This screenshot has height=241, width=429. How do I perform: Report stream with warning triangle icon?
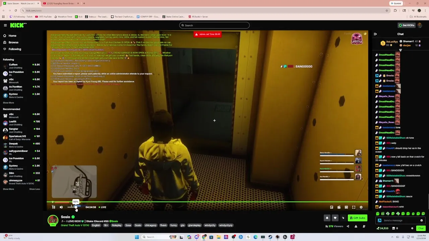(356, 226)
